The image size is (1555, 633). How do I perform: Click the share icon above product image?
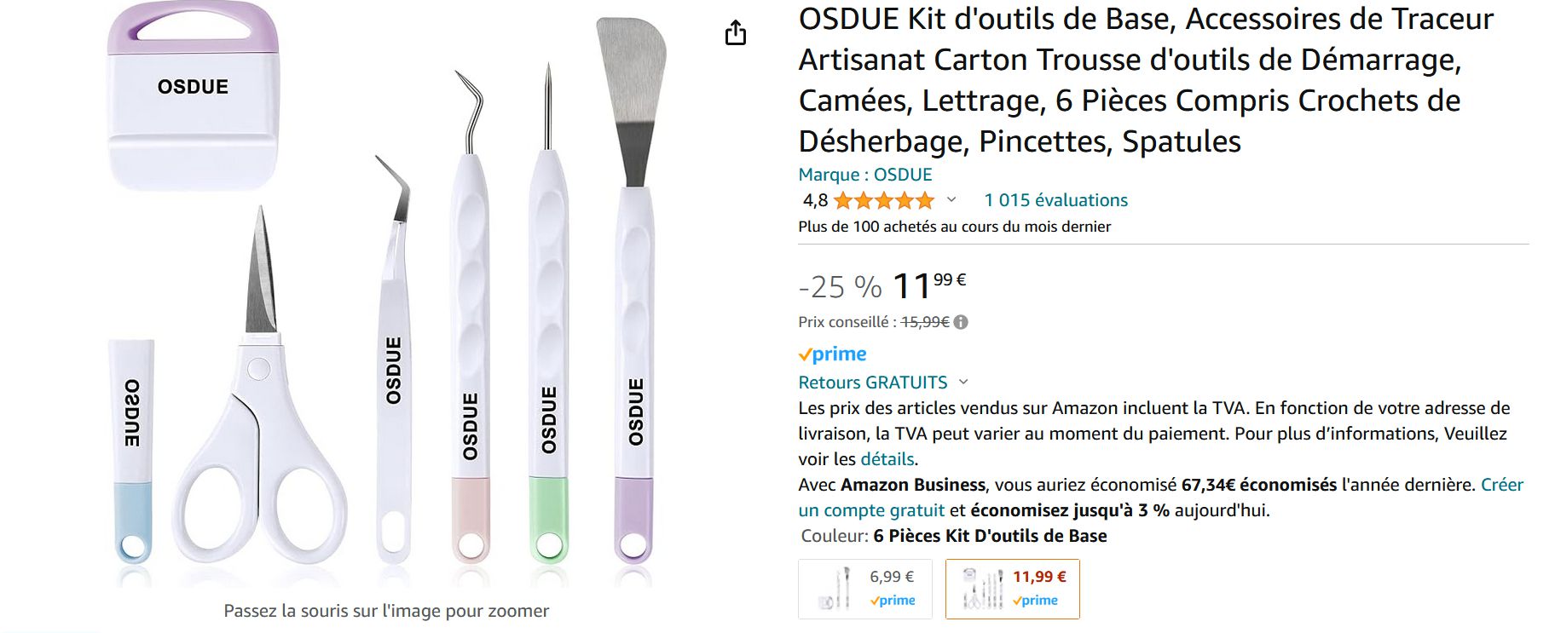click(x=735, y=32)
